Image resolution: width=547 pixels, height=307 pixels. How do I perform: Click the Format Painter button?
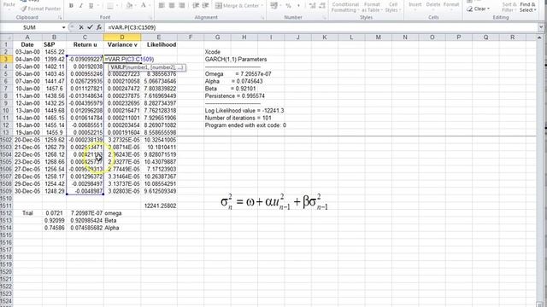[40, 9]
